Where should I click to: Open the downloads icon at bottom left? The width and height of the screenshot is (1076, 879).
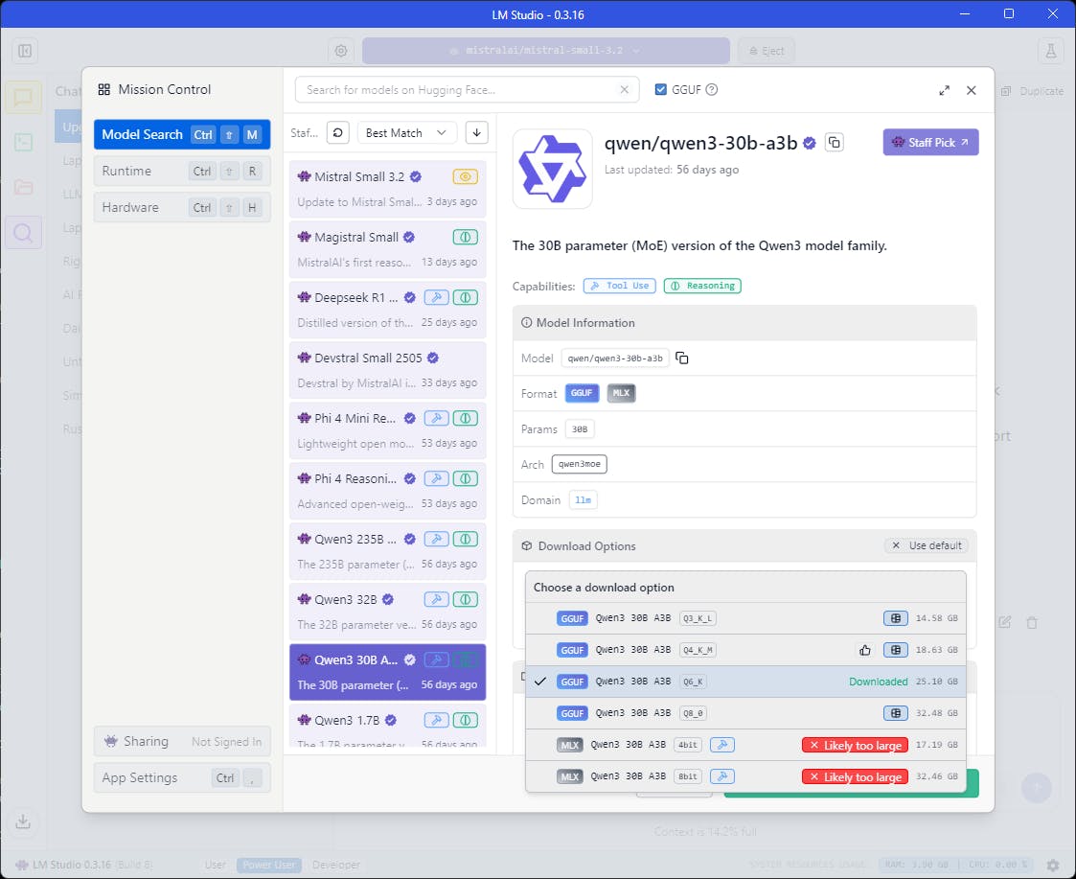coord(23,821)
